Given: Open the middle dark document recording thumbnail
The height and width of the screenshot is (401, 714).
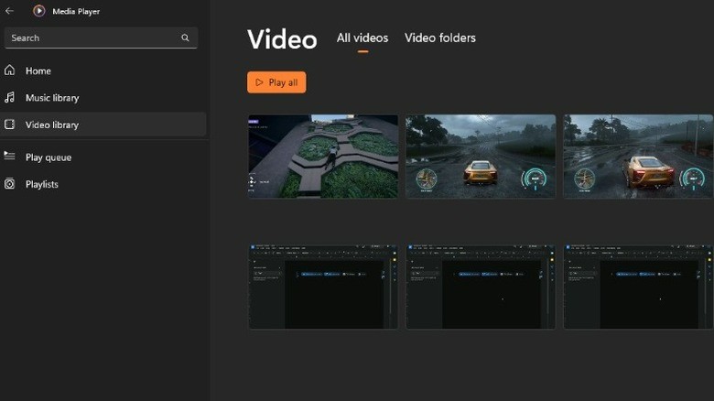Looking at the screenshot, I should (x=481, y=287).
